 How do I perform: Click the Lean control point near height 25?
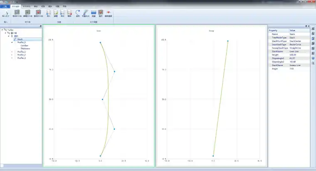click(114, 129)
